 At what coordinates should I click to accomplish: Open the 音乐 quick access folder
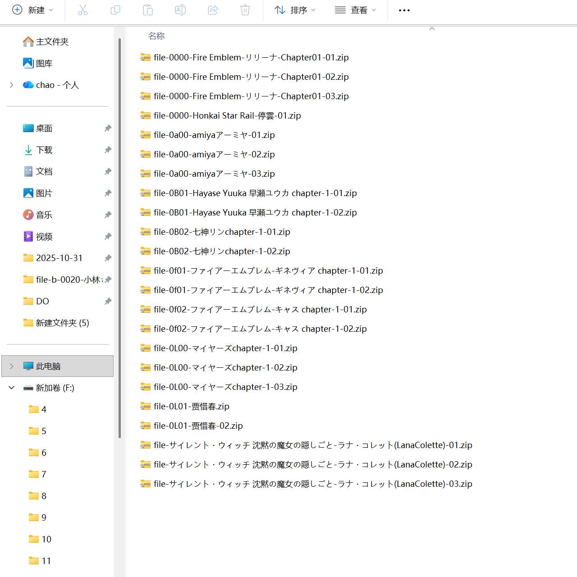(x=38, y=215)
